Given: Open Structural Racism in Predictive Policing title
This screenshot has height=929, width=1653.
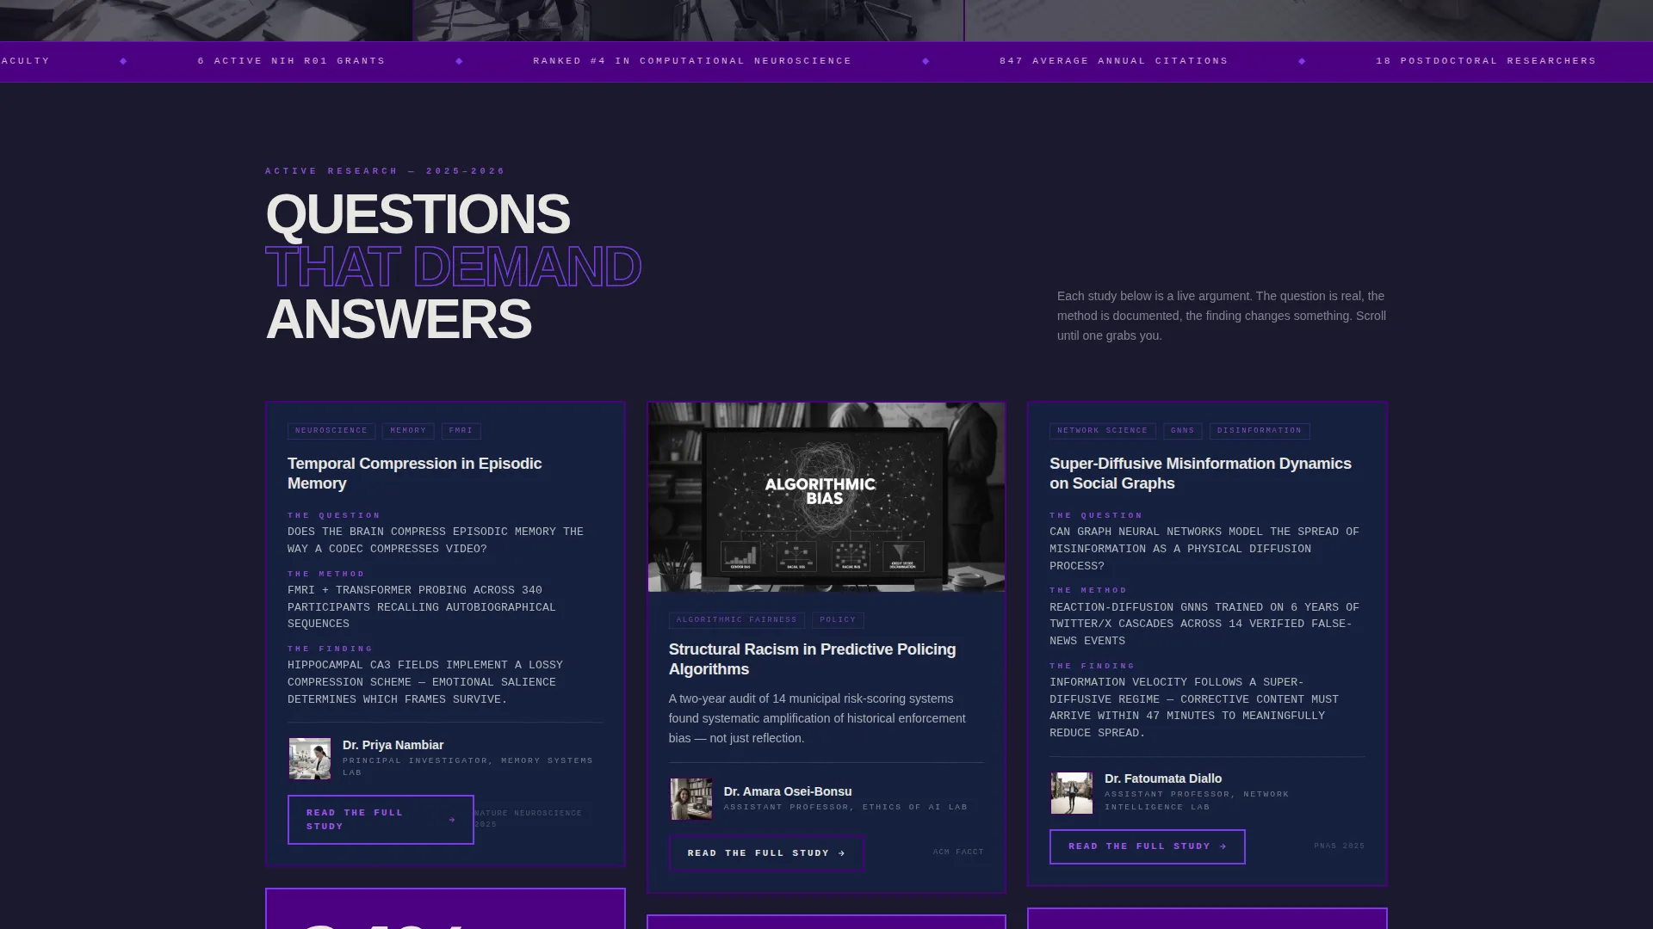Looking at the screenshot, I should 812,659.
